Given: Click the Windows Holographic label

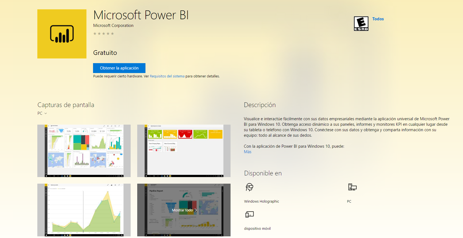Looking at the screenshot, I should point(262,201).
